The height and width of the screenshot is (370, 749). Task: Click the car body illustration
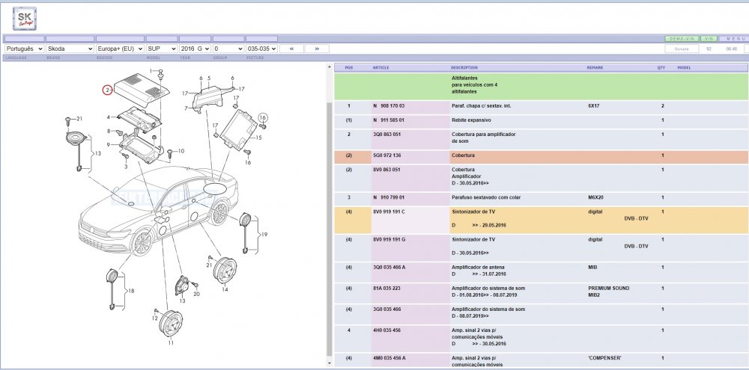pyautogui.click(x=159, y=210)
